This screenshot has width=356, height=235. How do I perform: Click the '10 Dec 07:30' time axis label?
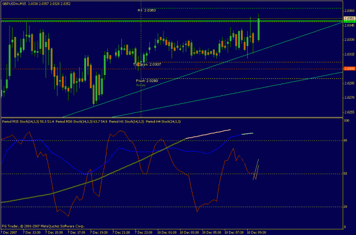pos(234,233)
